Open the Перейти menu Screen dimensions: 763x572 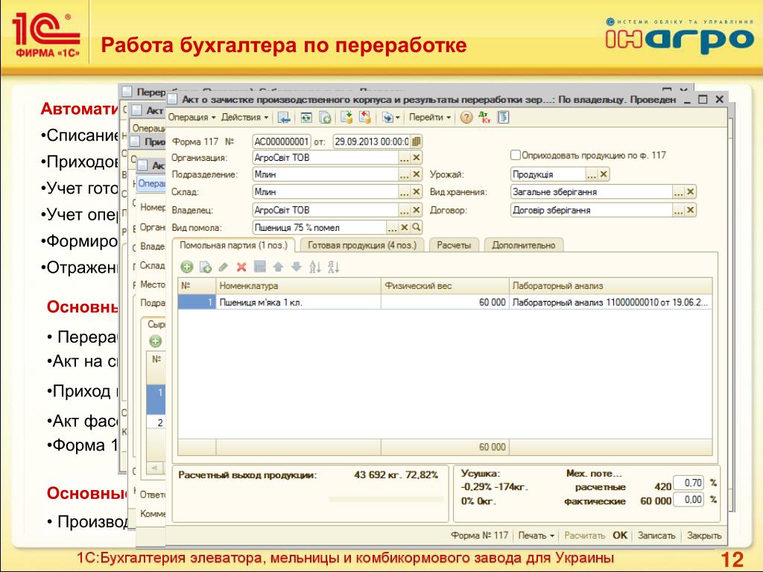point(430,117)
